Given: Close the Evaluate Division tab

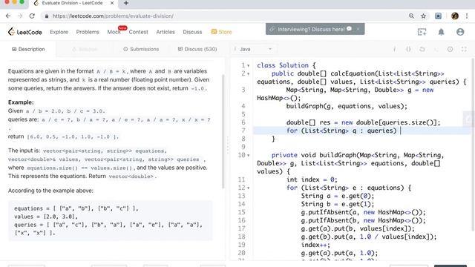Looking at the screenshot, I should 112,3.
